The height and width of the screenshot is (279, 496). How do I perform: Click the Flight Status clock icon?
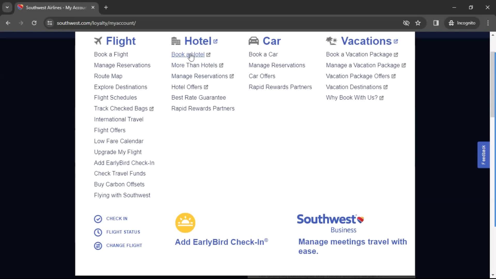[x=98, y=232]
